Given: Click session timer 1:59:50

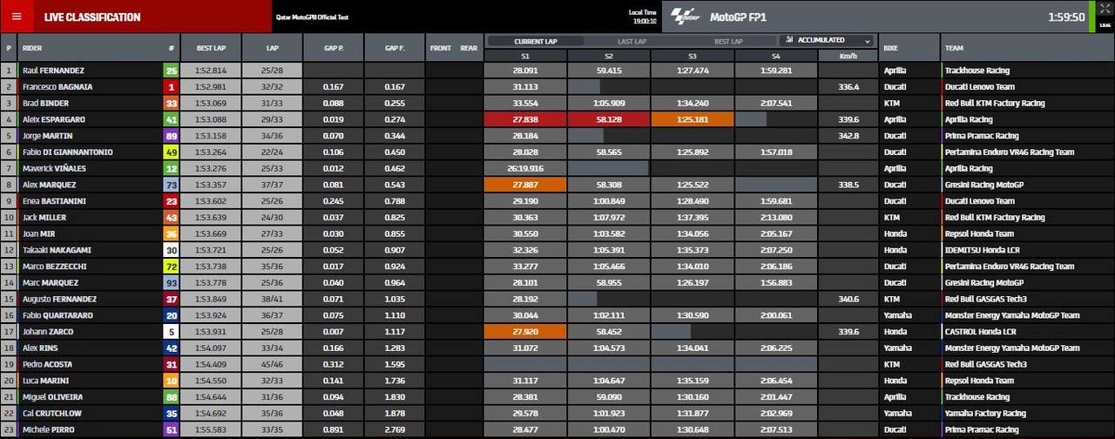Looking at the screenshot, I should point(1066,17).
